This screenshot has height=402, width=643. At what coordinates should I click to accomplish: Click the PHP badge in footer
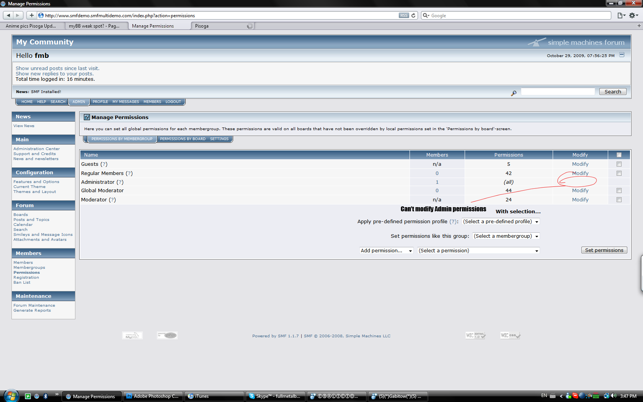[167, 335]
